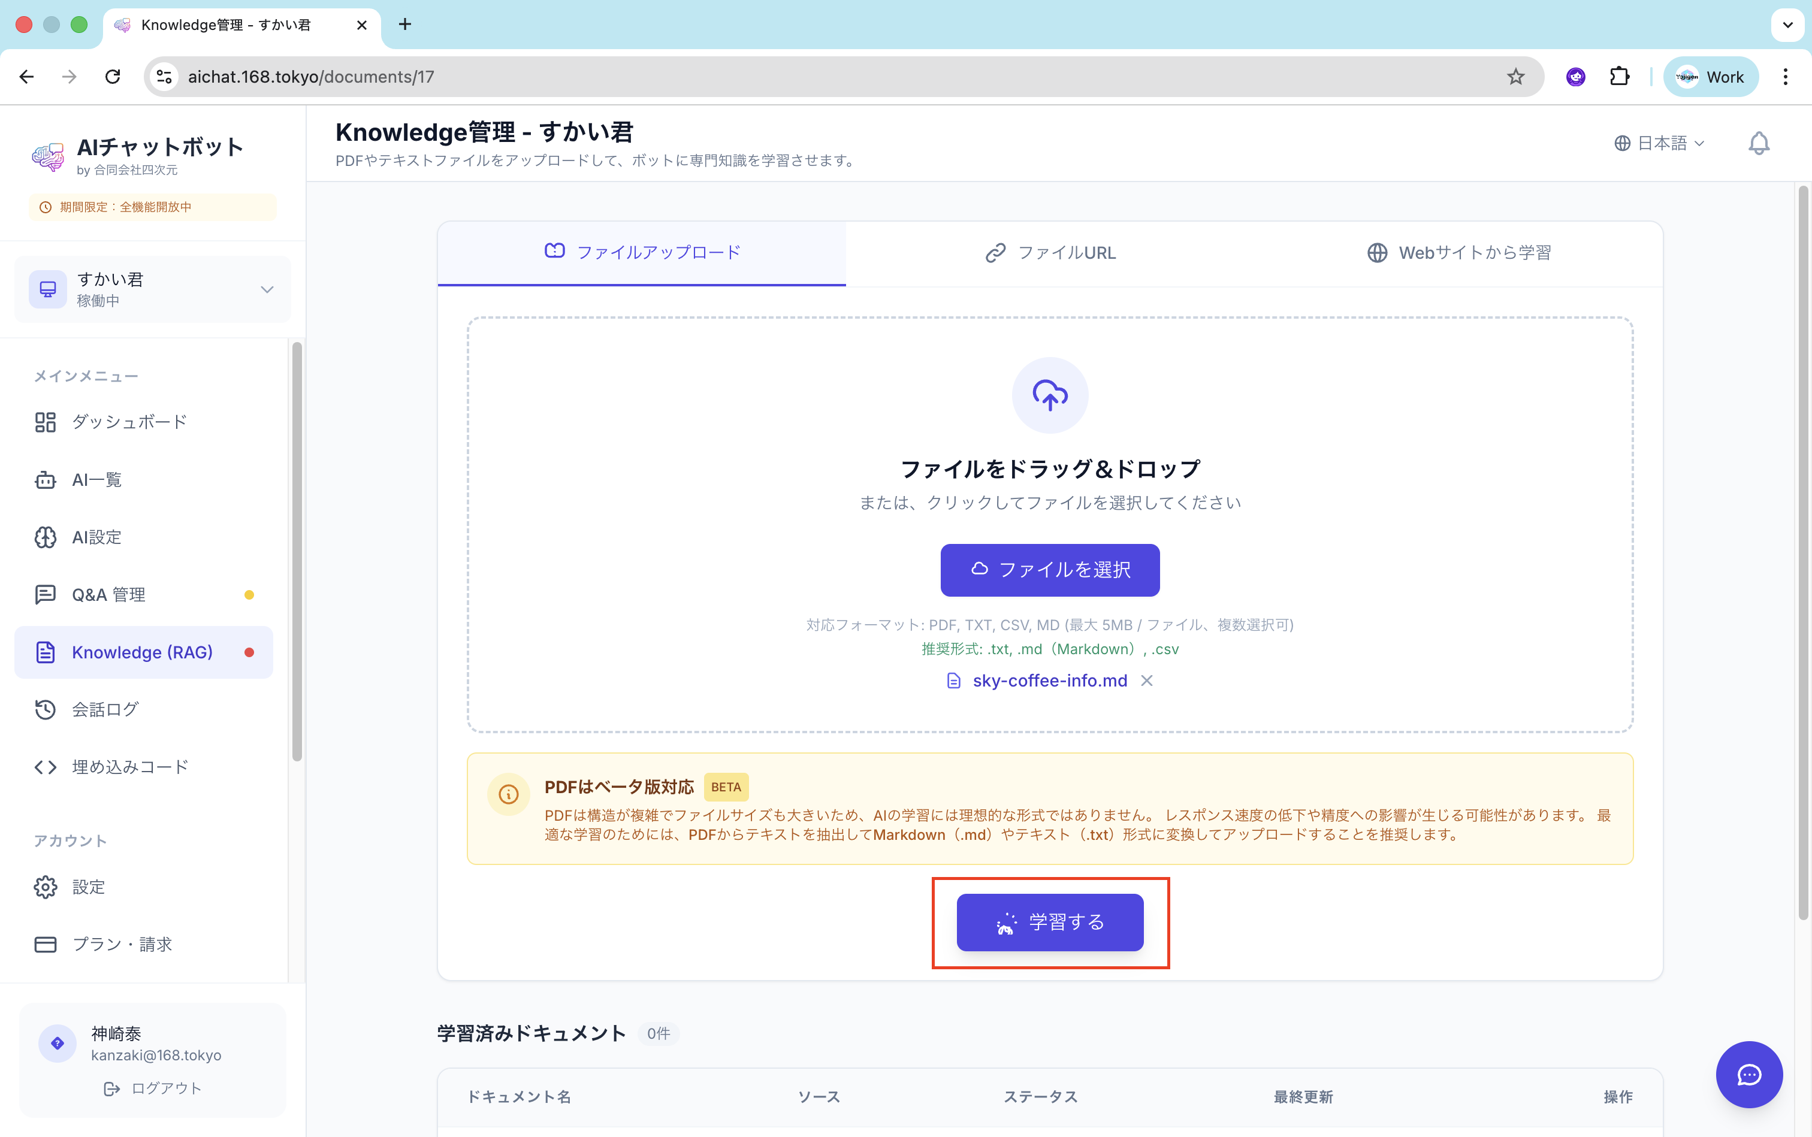Switch to the ファイルURL tab
The height and width of the screenshot is (1137, 1812).
(x=1050, y=253)
